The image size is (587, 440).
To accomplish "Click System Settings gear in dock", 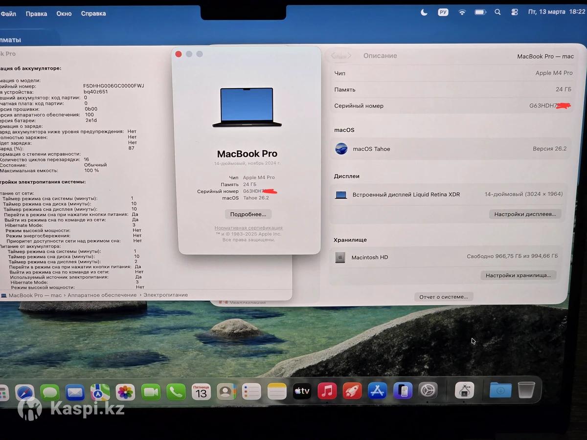I will click(428, 390).
